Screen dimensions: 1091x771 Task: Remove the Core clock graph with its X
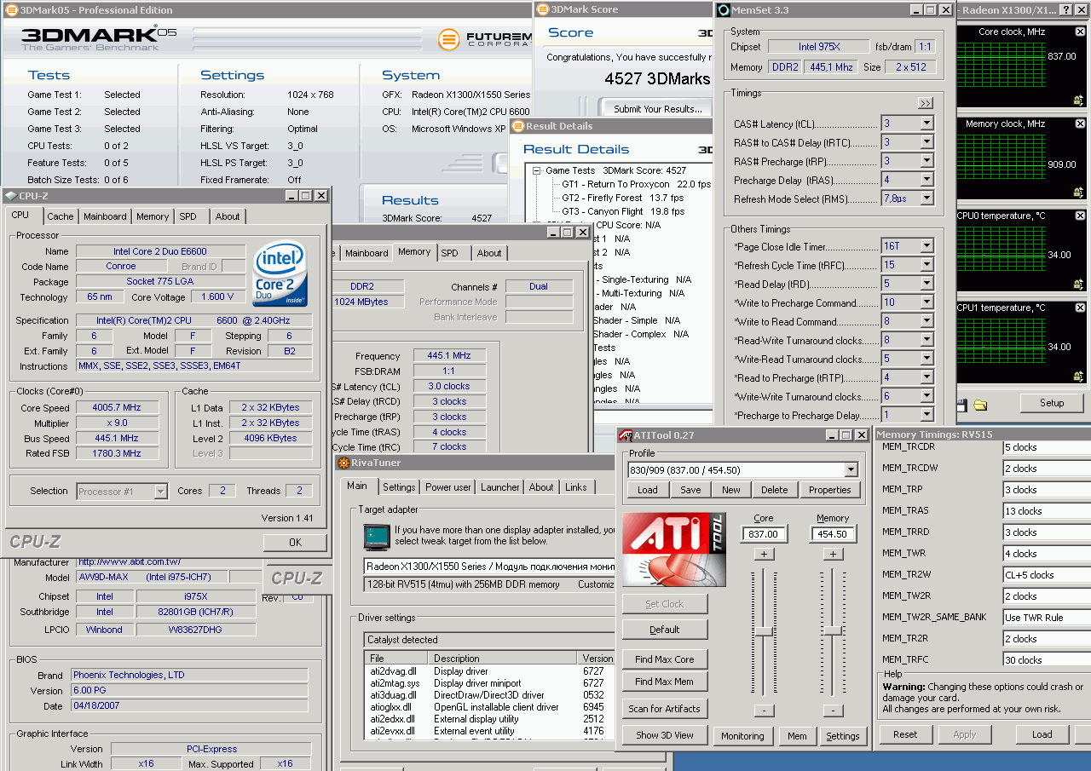pyautogui.click(x=1080, y=32)
